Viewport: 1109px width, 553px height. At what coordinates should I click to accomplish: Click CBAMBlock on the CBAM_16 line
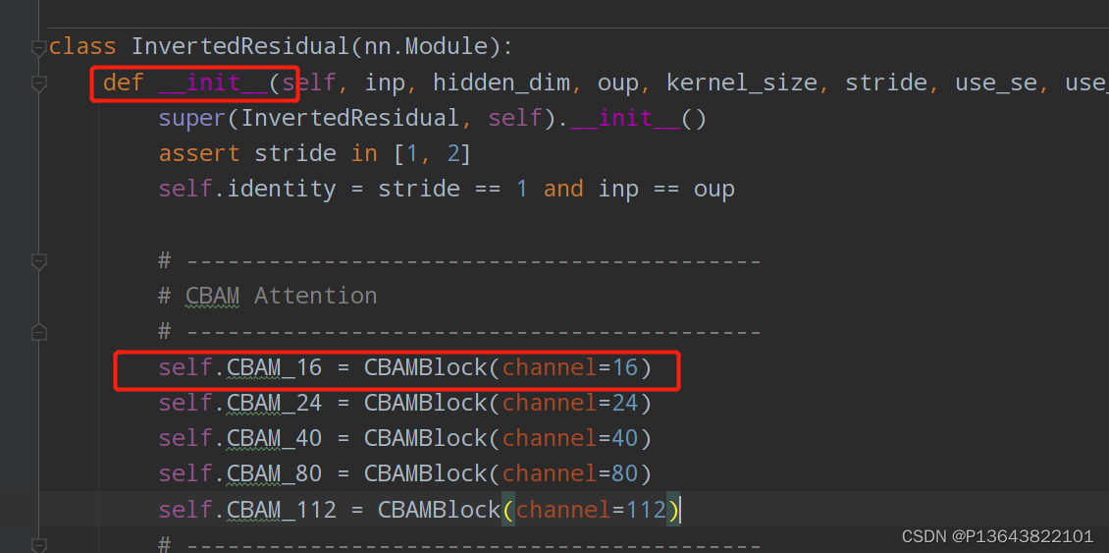coord(426,367)
